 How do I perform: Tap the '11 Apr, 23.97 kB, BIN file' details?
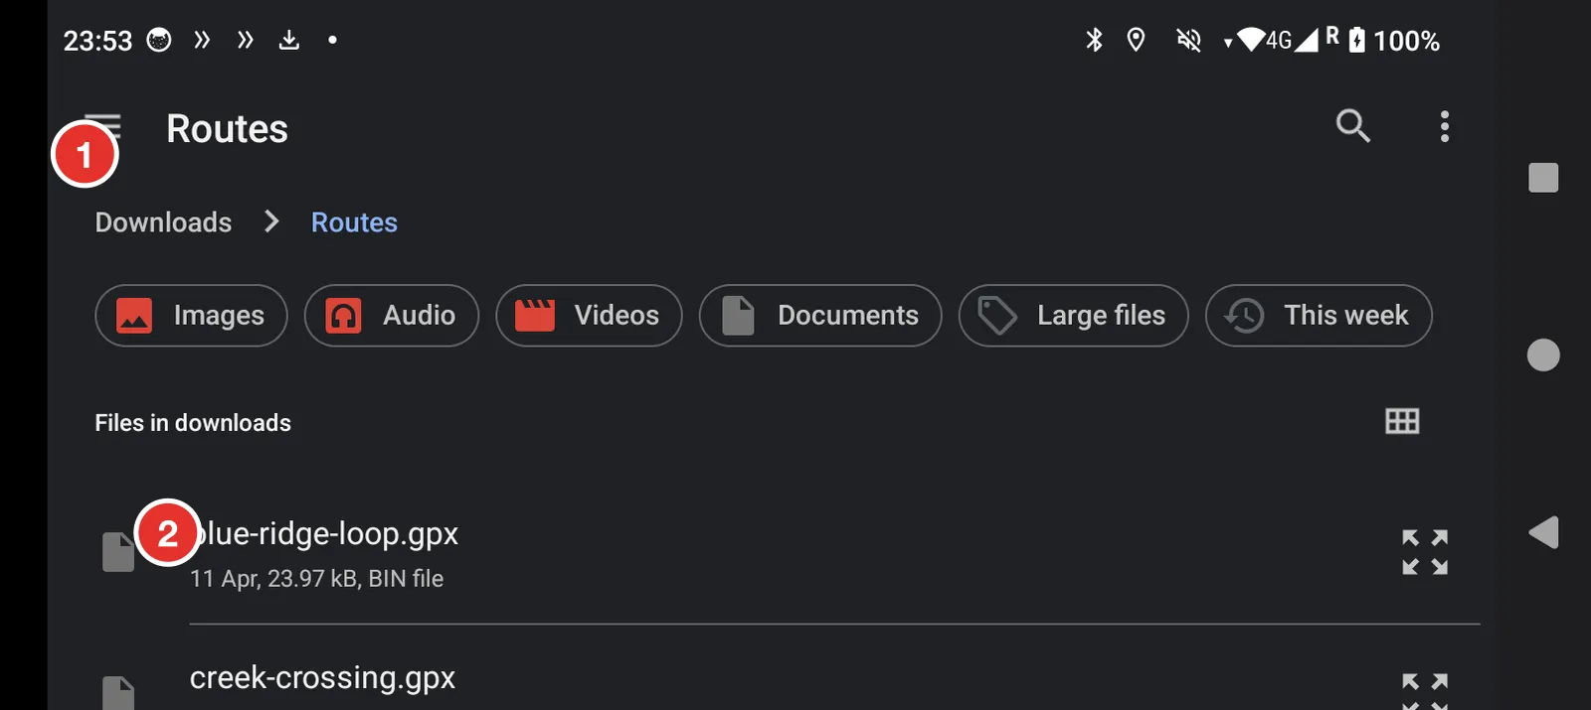[317, 579]
